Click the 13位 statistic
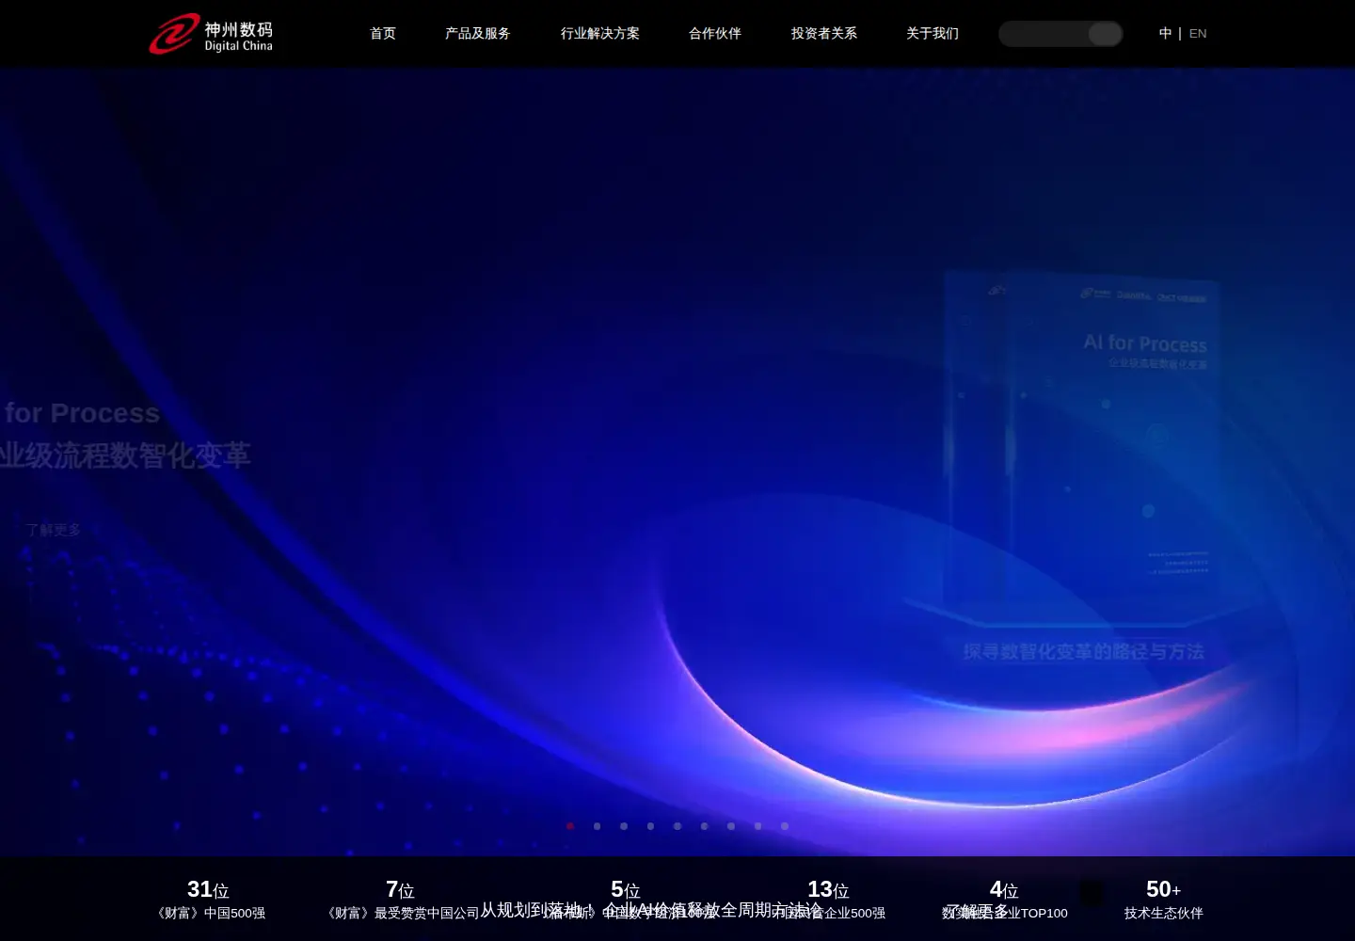This screenshot has width=1355, height=941. 828,889
